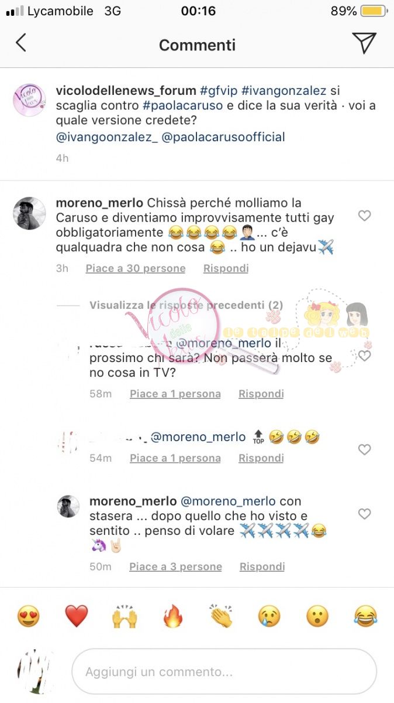The image size is (394, 703).
Task: Tap Rispondi under the 50m reply
Action: coord(262,567)
